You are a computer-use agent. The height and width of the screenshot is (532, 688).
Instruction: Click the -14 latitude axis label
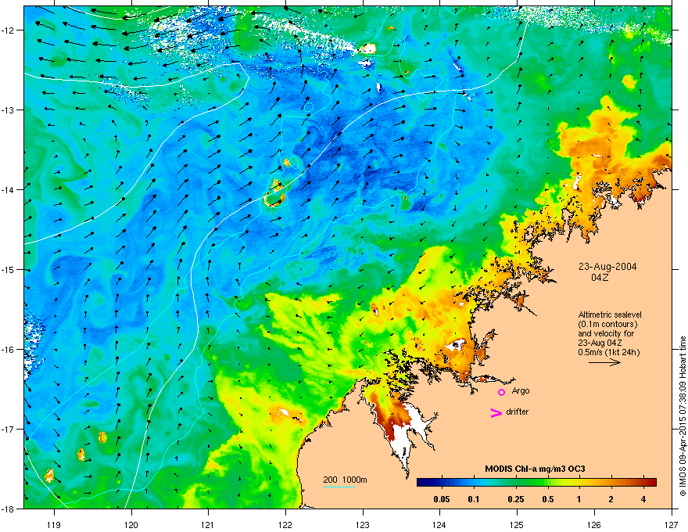[8, 190]
